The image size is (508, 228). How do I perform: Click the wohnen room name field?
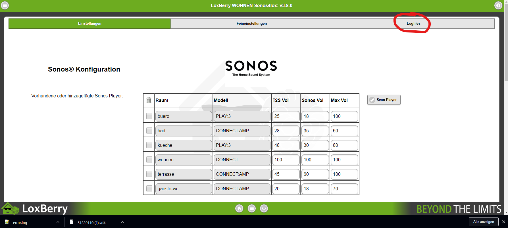(184, 160)
